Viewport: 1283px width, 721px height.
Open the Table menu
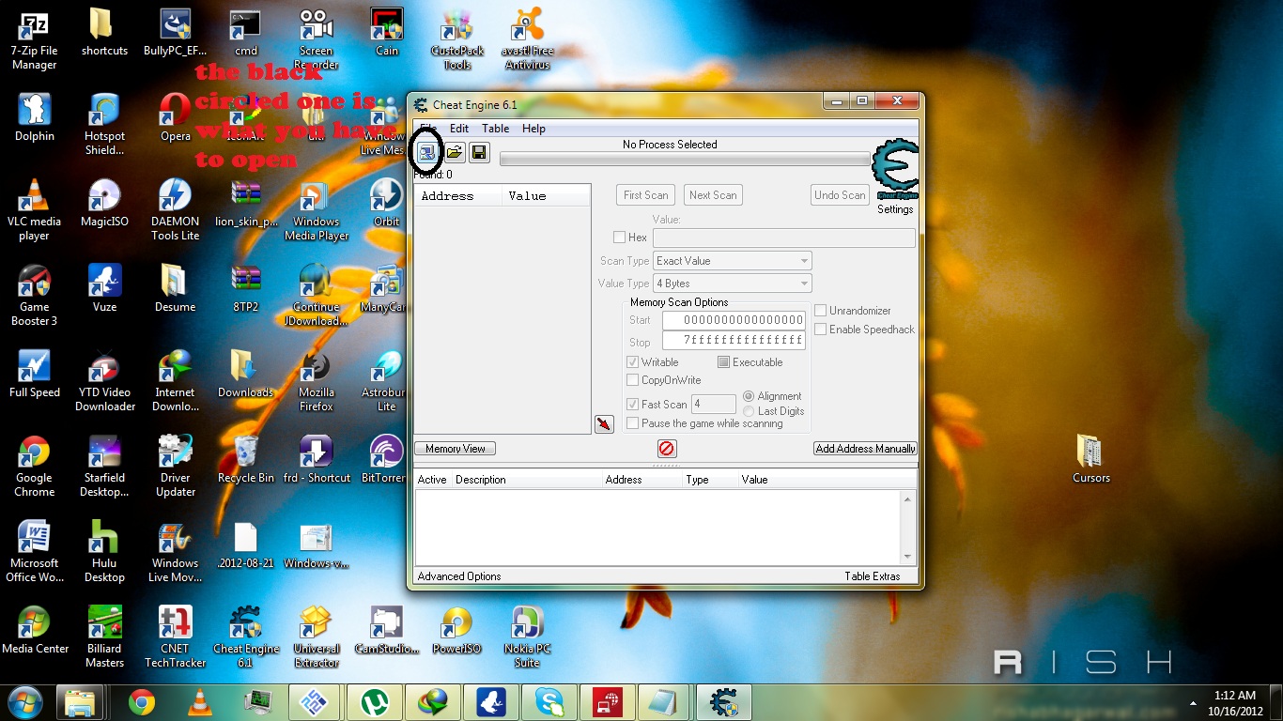pos(495,129)
